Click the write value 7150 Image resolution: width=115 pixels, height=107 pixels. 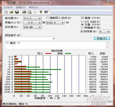(x=93, y=57)
